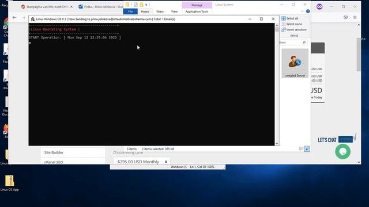Click the Explorer help question mark icon
The height and width of the screenshot is (207, 369).
pos(308,11)
